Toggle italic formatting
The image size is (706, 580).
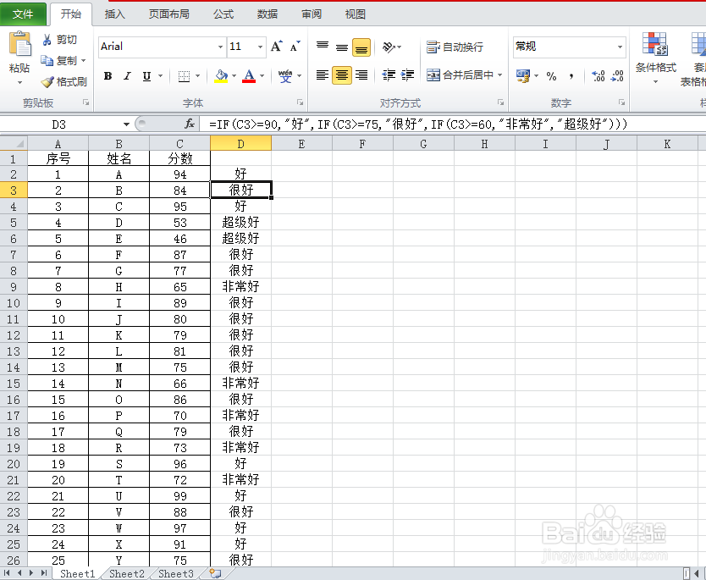(128, 75)
